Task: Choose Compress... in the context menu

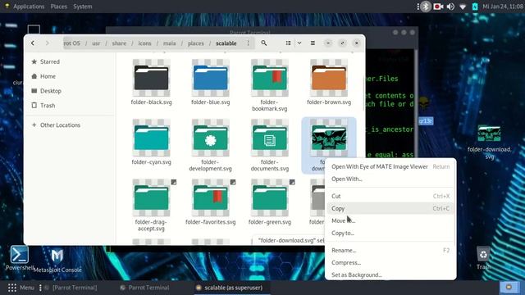Action: 390,262
